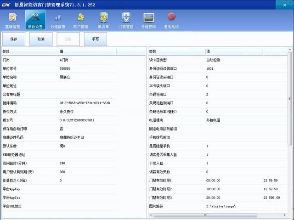Viewport: 294px width, 220px height.
Task: Select the 参数设置 wrench icon
Action: (x=35, y=20)
